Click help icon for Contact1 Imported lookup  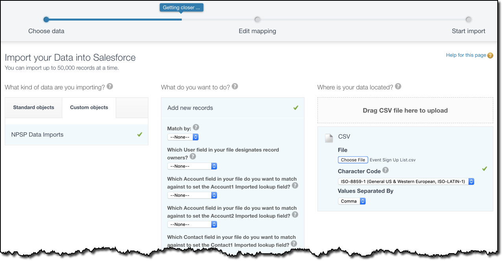294,244
